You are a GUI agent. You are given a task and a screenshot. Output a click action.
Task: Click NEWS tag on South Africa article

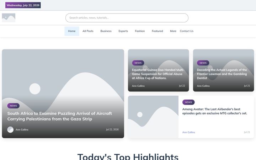[x=14, y=106]
